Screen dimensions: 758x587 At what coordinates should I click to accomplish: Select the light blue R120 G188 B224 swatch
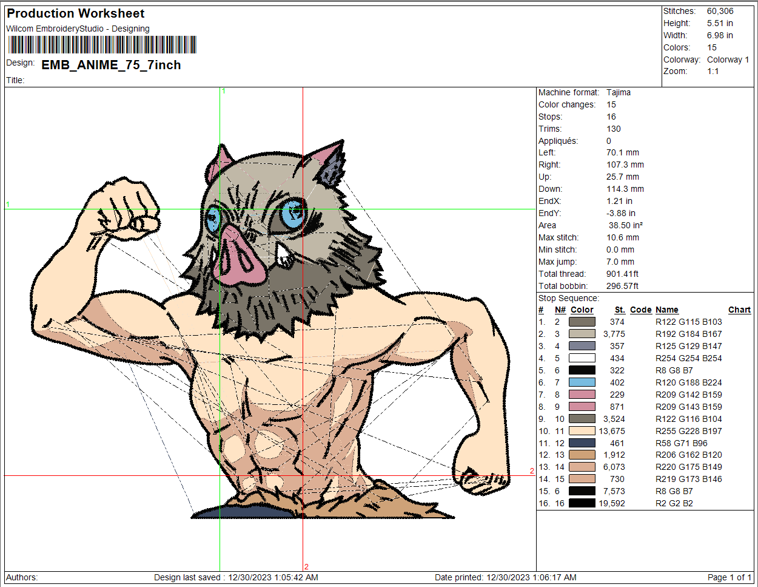[x=582, y=382]
